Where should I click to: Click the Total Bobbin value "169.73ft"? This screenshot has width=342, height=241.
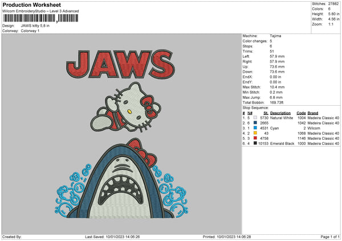[x=276, y=102]
